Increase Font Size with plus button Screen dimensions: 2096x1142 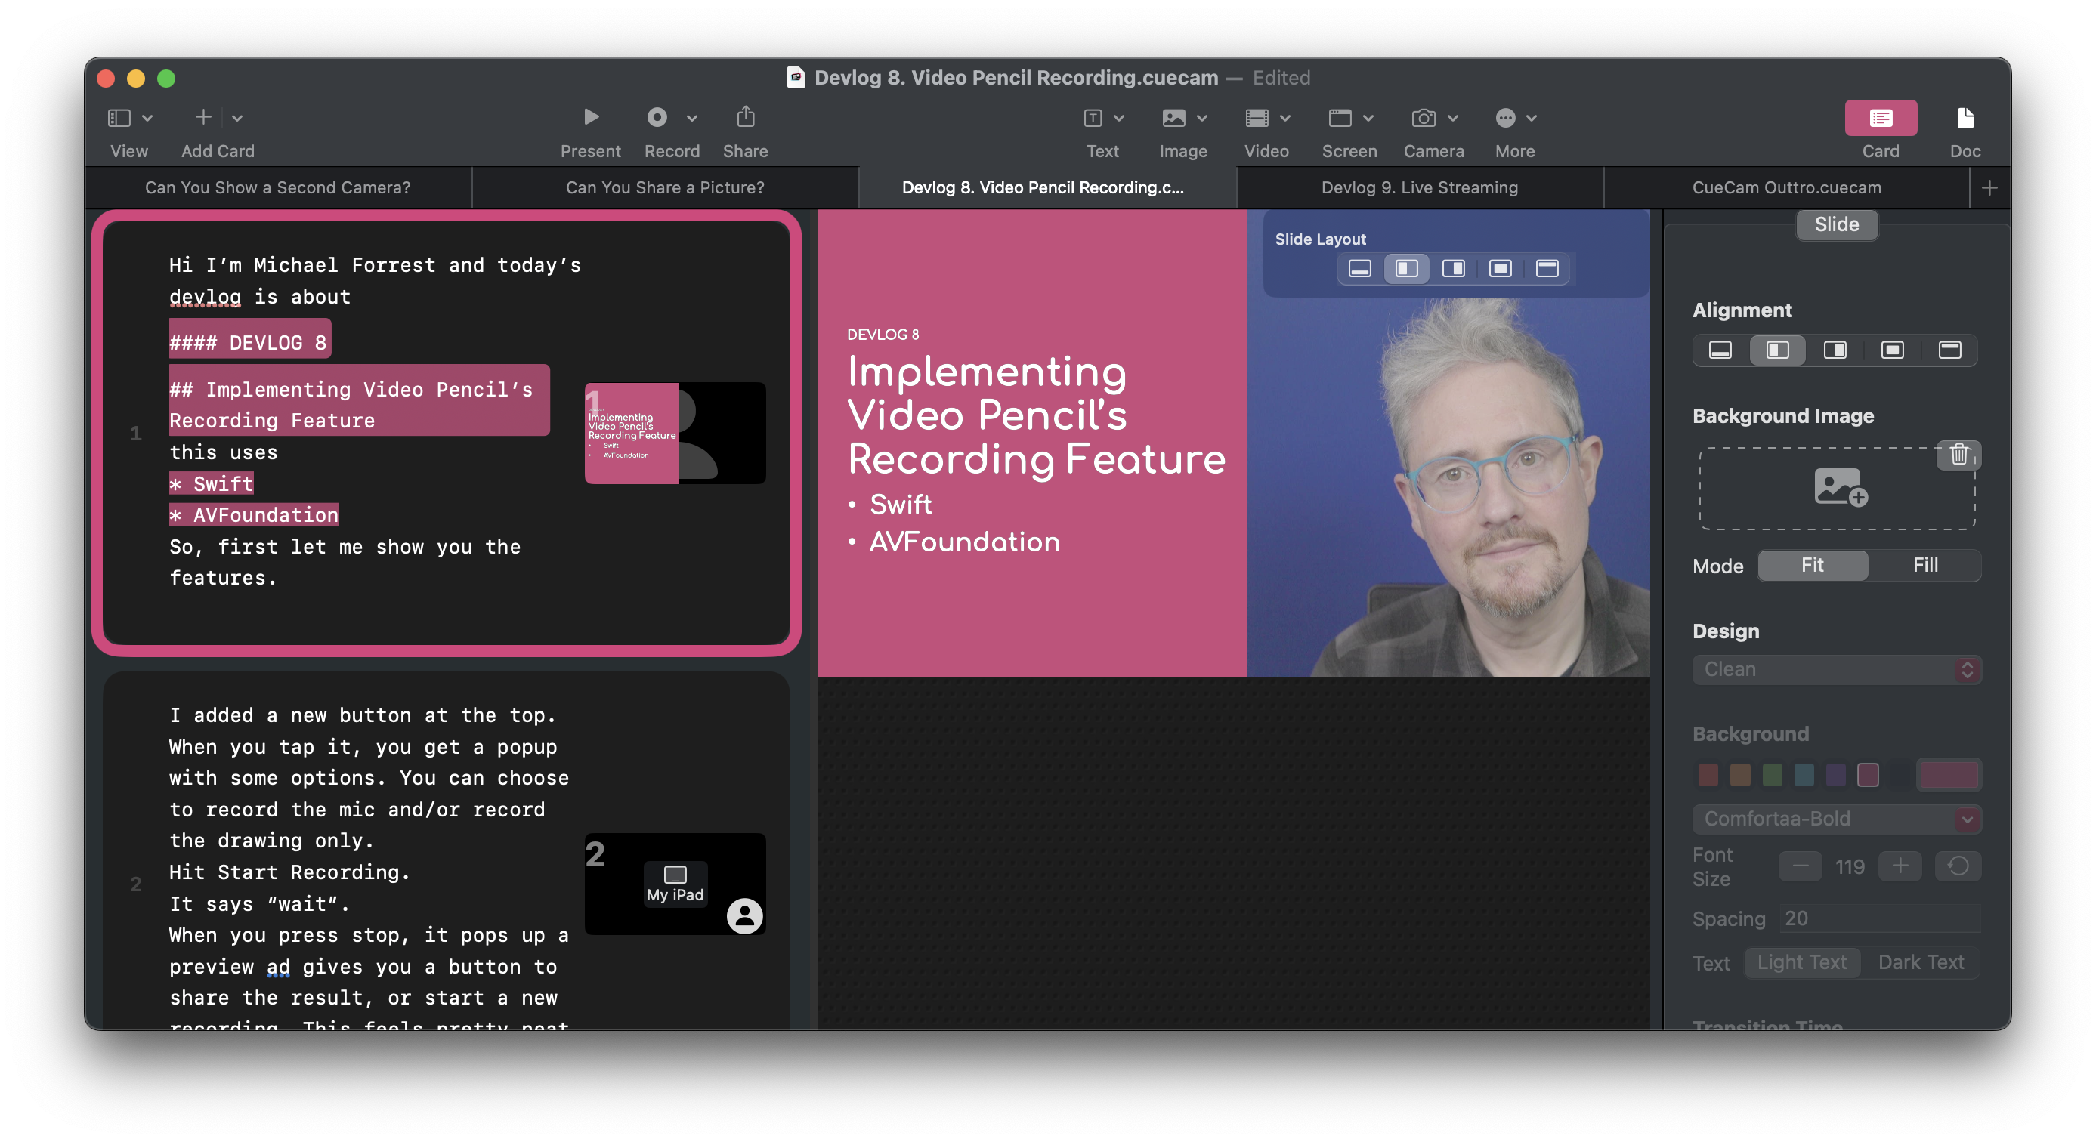[1900, 866]
